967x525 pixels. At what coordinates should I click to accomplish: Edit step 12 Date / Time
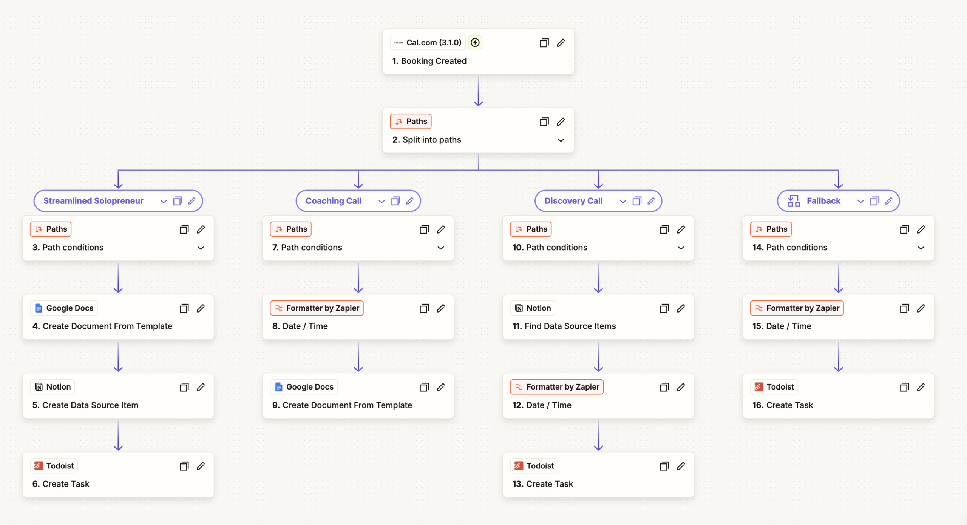point(681,387)
